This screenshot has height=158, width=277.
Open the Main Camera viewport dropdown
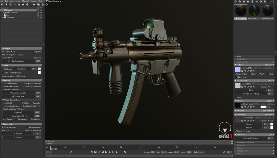[55, 1]
